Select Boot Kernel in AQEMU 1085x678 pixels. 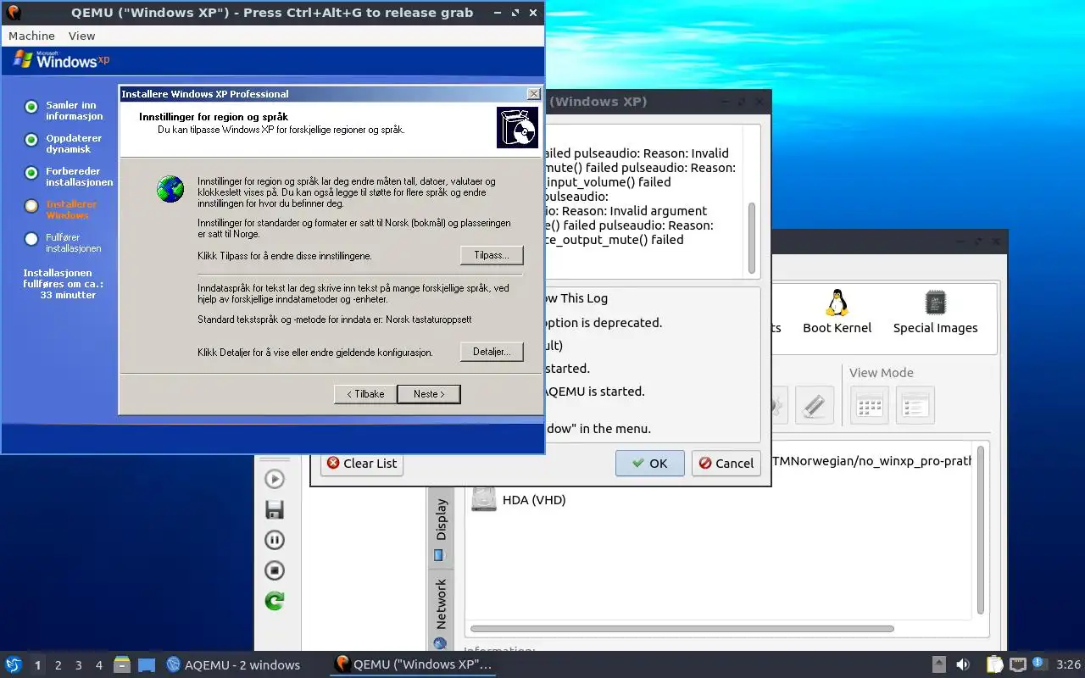pos(837,312)
